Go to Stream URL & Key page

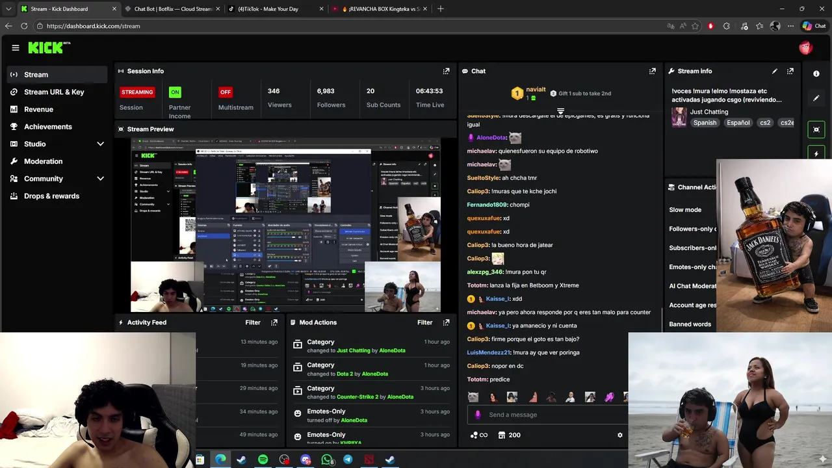tap(57, 92)
